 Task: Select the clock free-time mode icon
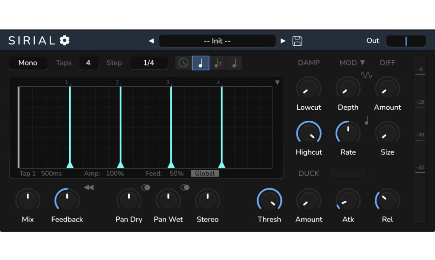(184, 63)
